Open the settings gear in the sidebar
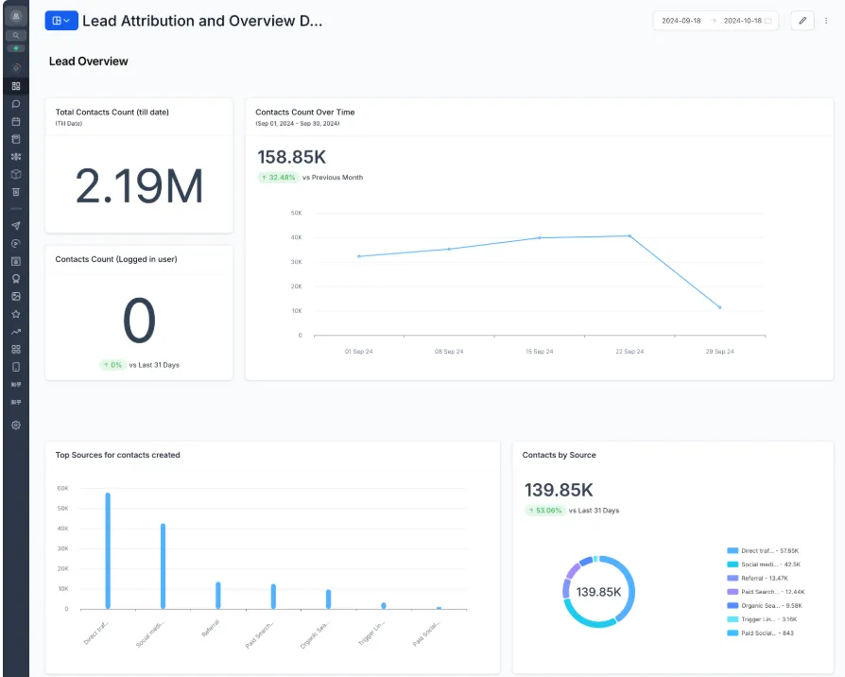The width and height of the screenshot is (845, 677). coord(16,425)
